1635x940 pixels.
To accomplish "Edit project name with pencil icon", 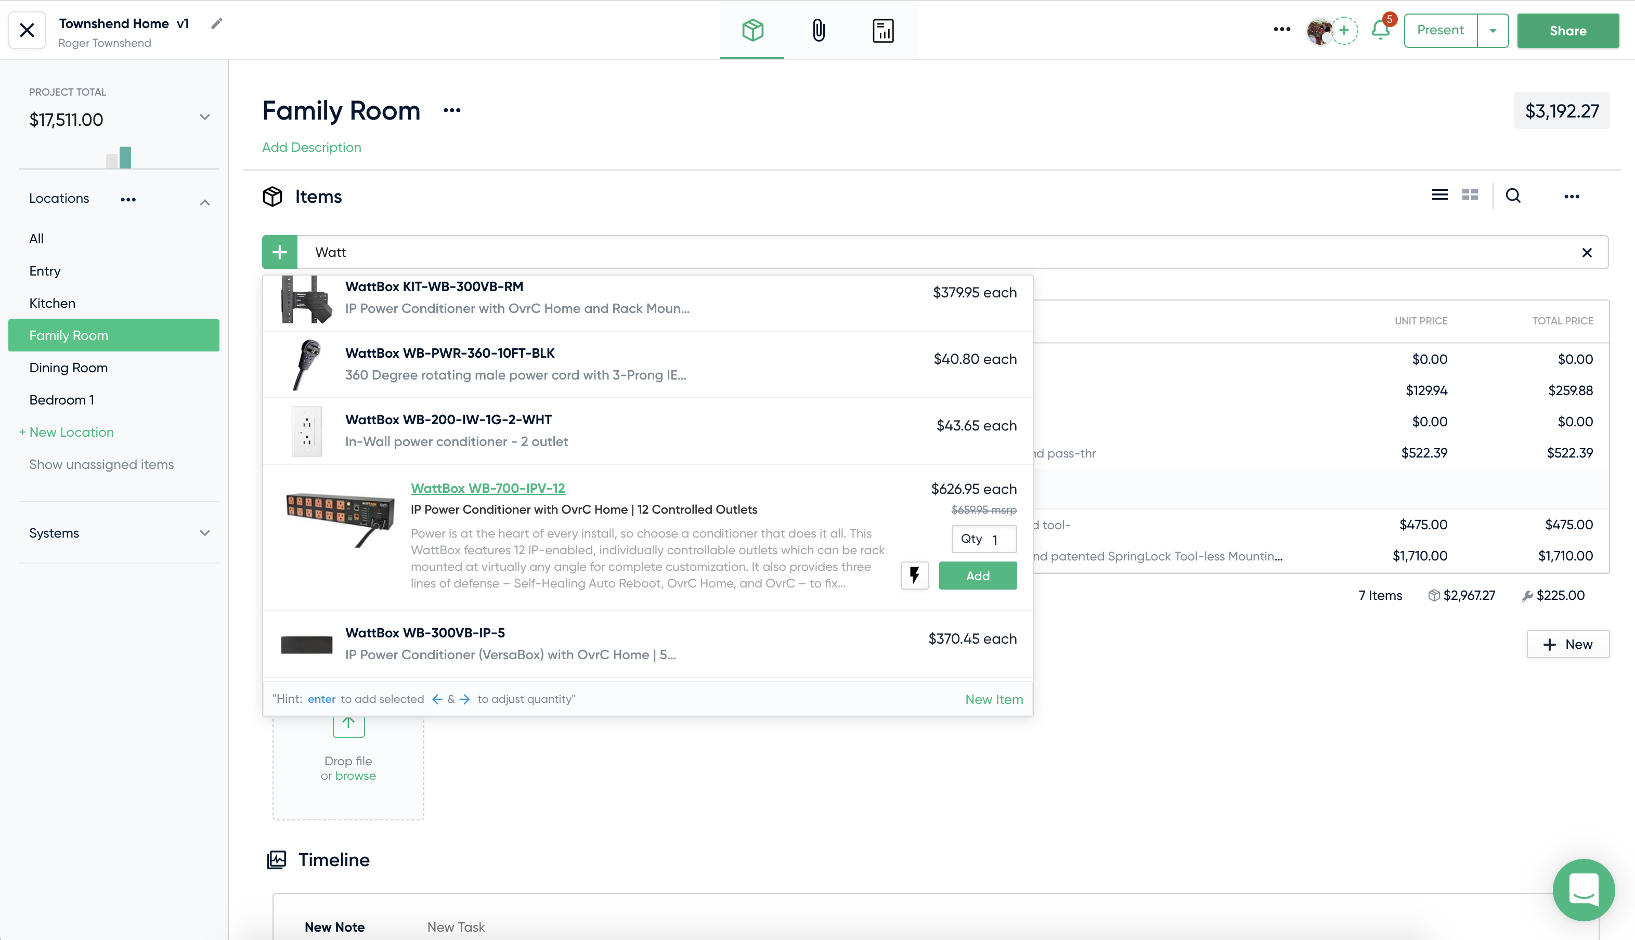I will (216, 24).
